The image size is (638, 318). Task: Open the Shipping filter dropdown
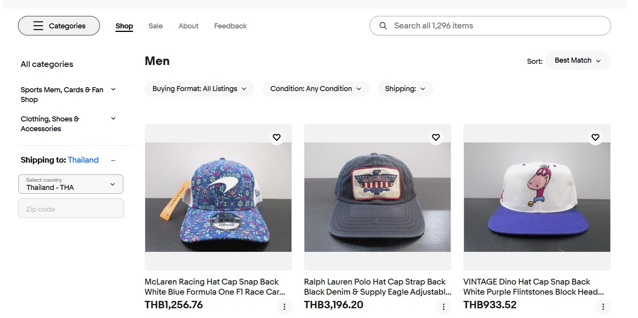[x=405, y=89]
